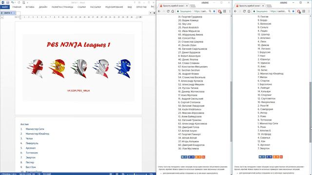Open the РЕЦЕНЗИРОВАНИЕ ribbon tab
The width and height of the screenshot is (312, 175).
pos(114,7)
